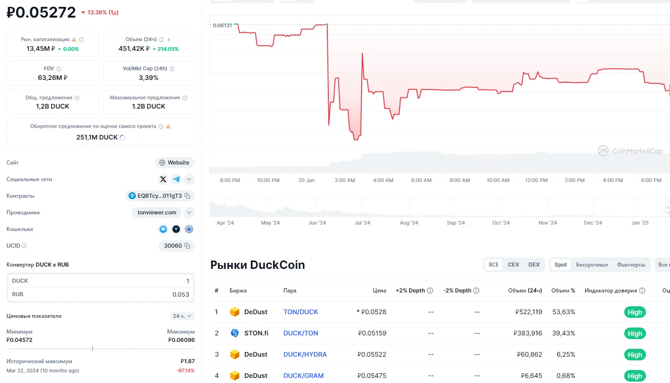
Task: Show self-reported circulating supply info icon
Action: [x=160, y=126]
